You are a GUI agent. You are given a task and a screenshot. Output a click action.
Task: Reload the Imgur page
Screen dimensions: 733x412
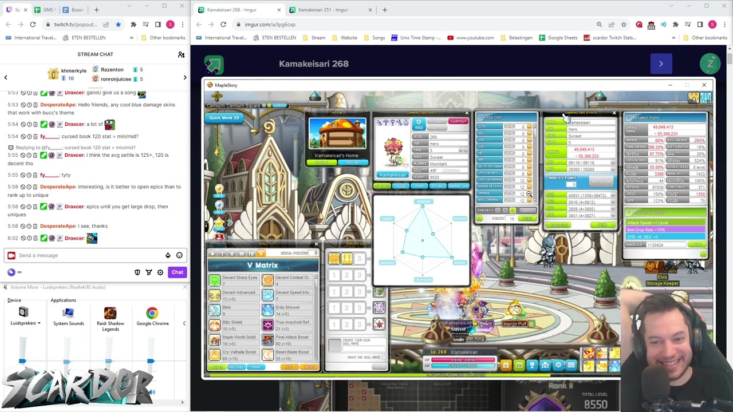pos(223,25)
